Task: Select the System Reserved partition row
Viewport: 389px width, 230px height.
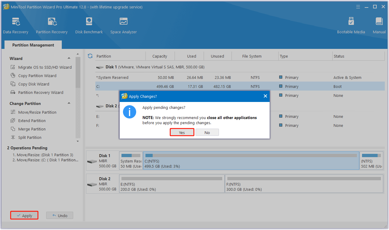Action: point(240,77)
